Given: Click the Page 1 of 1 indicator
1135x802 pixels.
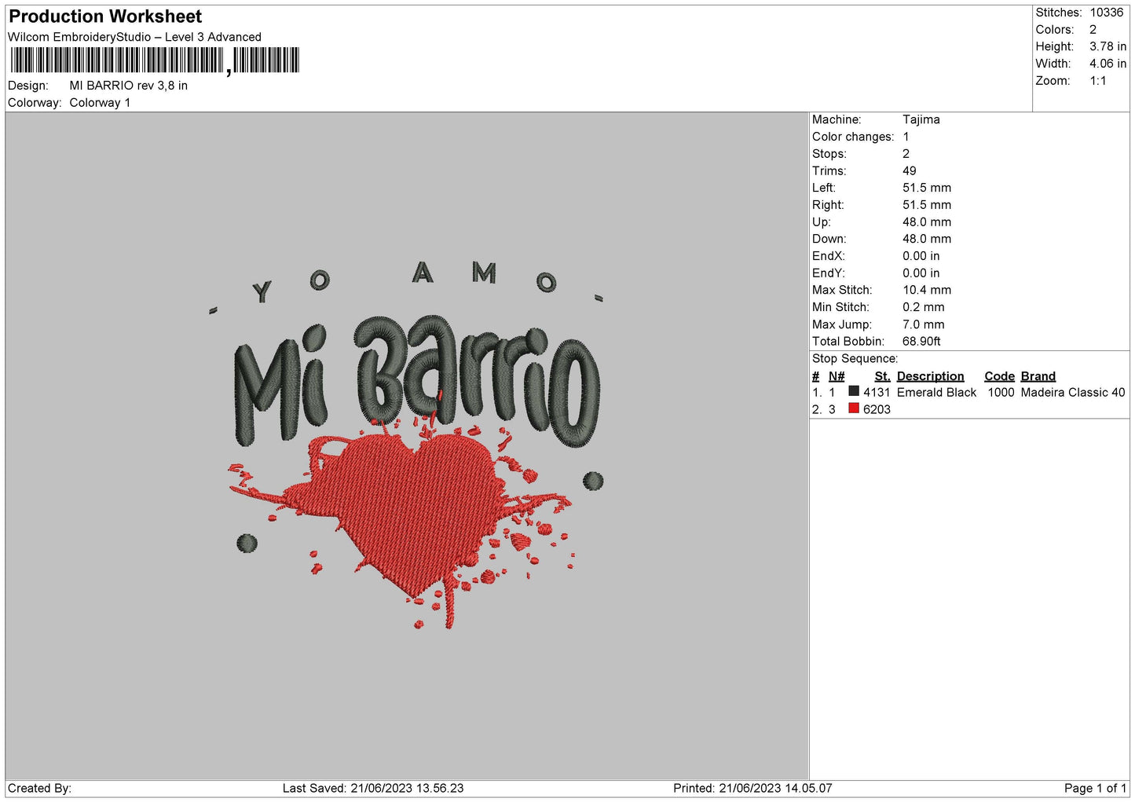Looking at the screenshot, I should [x=1095, y=789].
